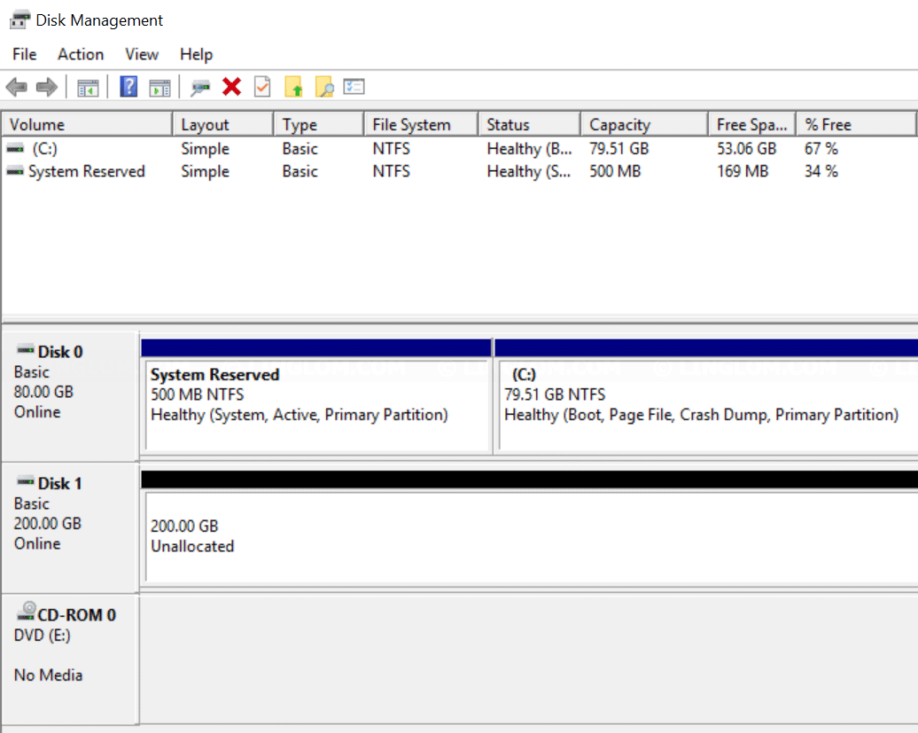The width and height of the screenshot is (918, 733).
Task: Click the Disk 0 drive icon
Action: [25, 350]
